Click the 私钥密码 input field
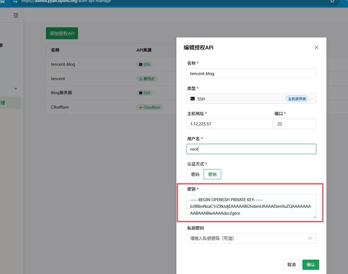This screenshot has width=348, height=274. coord(246,238)
